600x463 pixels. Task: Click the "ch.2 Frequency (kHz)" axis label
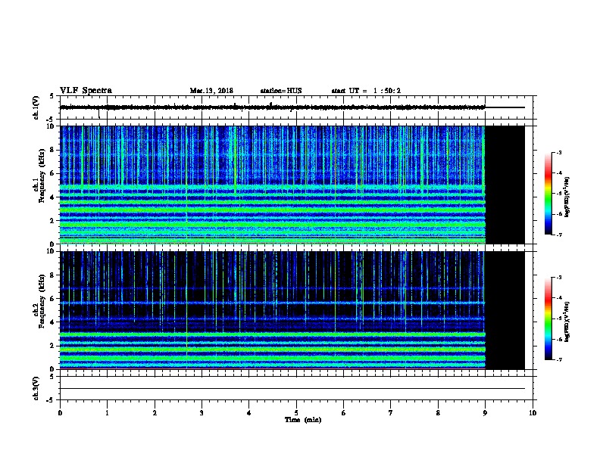39,301
